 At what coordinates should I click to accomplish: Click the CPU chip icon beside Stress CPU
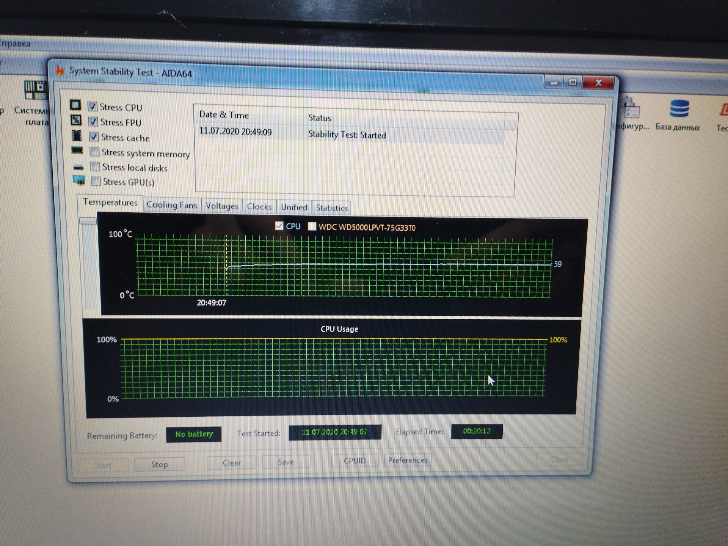pyautogui.click(x=75, y=105)
